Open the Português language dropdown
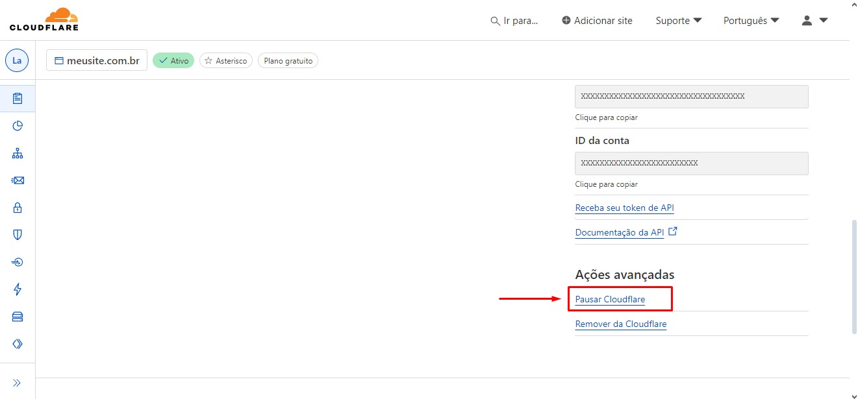The height and width of the screenshot is (399, 858). coord(751,21)
